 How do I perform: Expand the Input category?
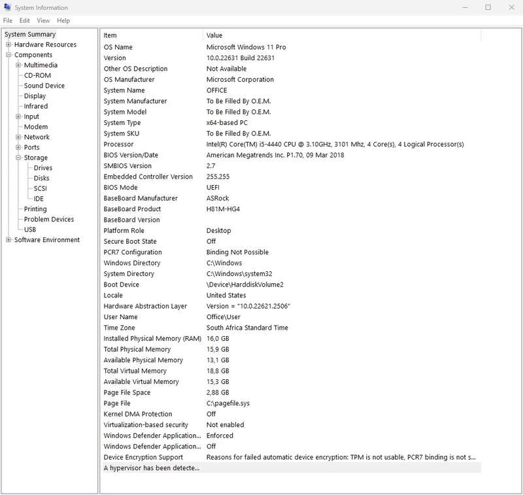[18, 116]
